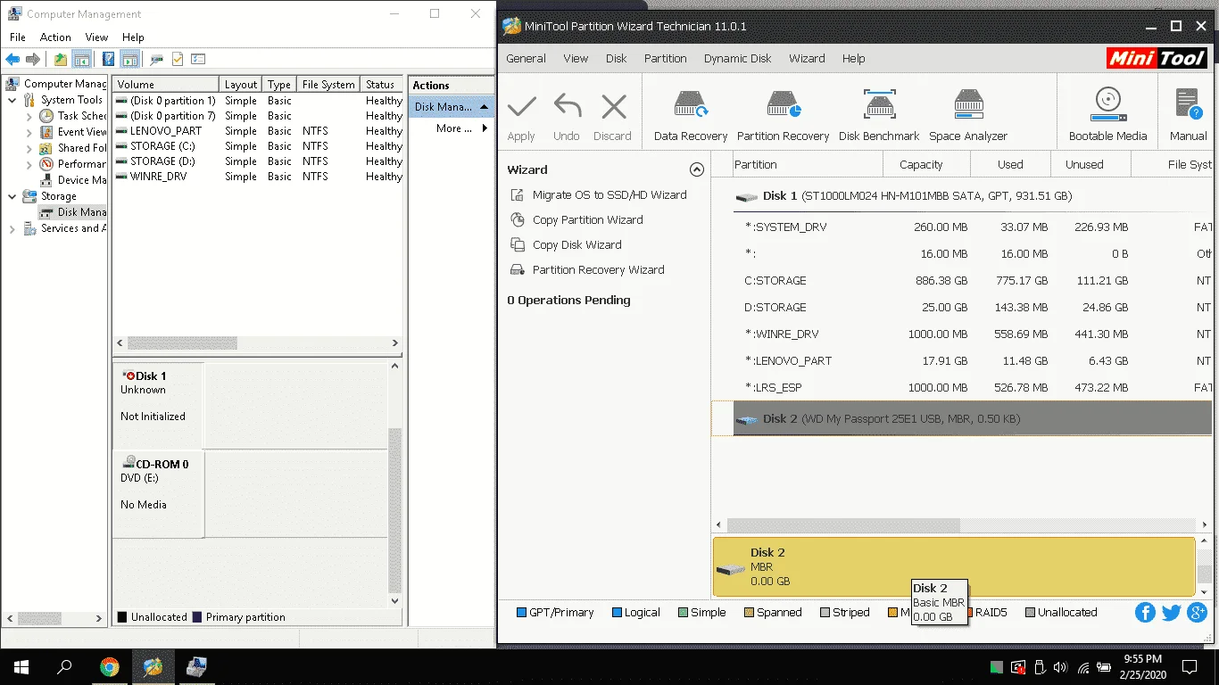This screenshot has height=685, width=1219.
Task: Open the Disk Benchmark tool
Action: [879, 114]
